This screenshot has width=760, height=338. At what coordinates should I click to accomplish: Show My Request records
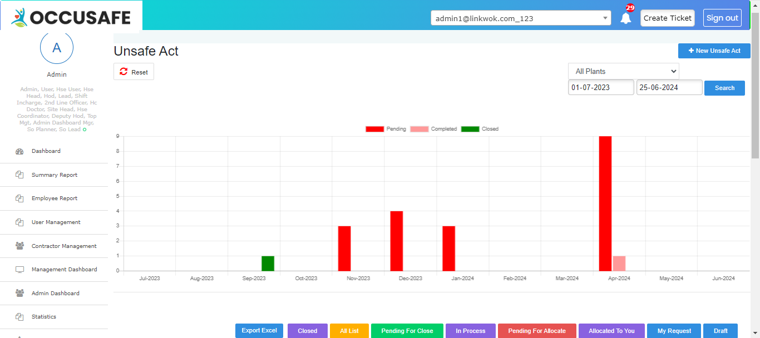[x=674, y=331]
